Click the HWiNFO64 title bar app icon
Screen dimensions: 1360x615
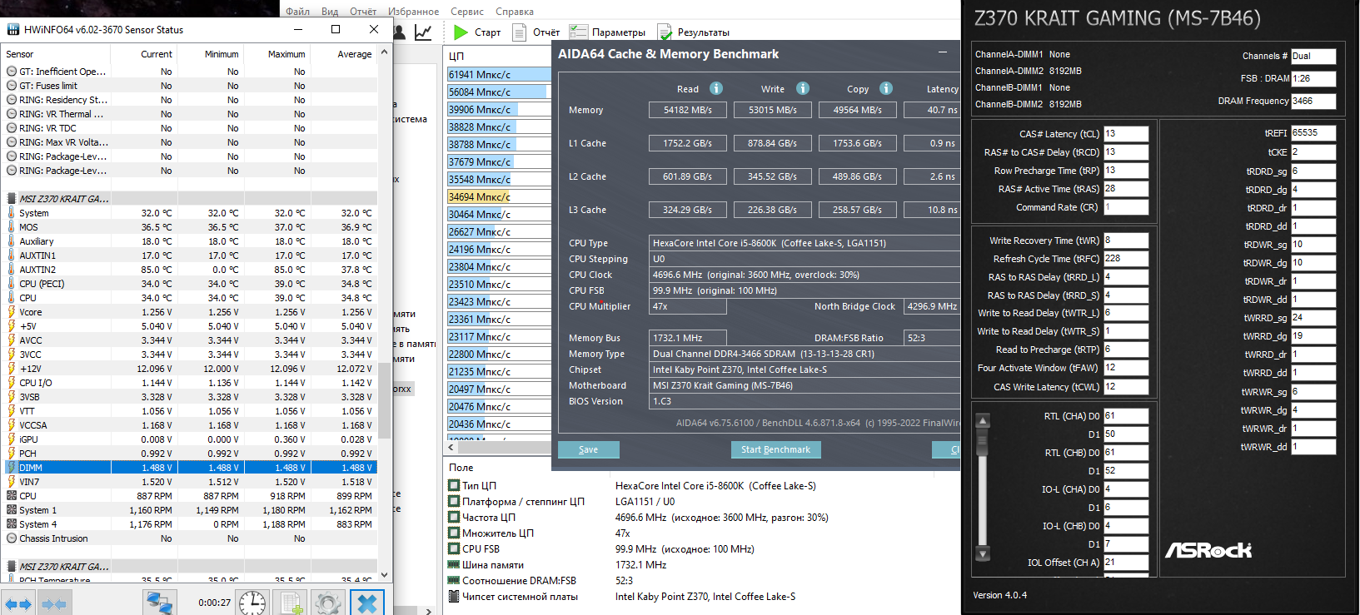[13, 29]
